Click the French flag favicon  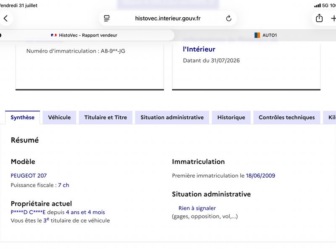click(x=54, y=35)
